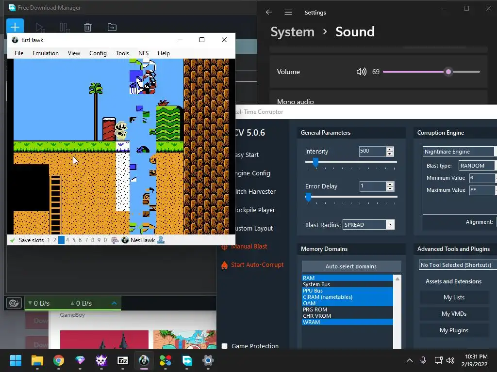Click the NesHawk core icon in status bar
This screenshot has height=372, width=497.
[125, 240]
